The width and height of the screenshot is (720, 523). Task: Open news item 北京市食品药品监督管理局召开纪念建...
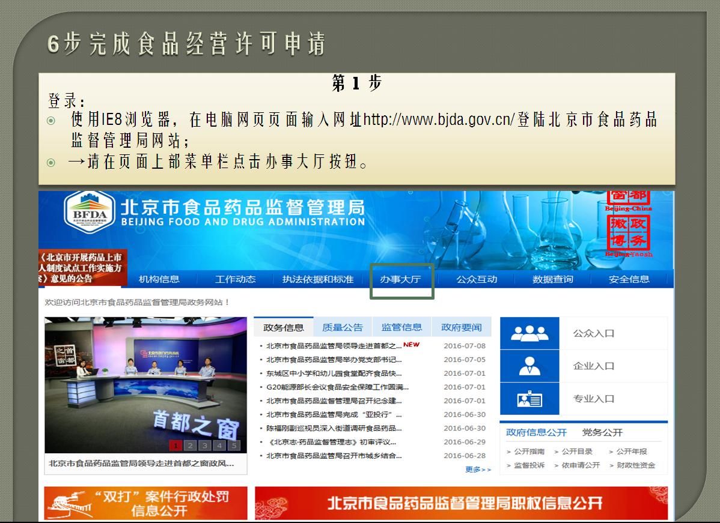coord(334,401)
